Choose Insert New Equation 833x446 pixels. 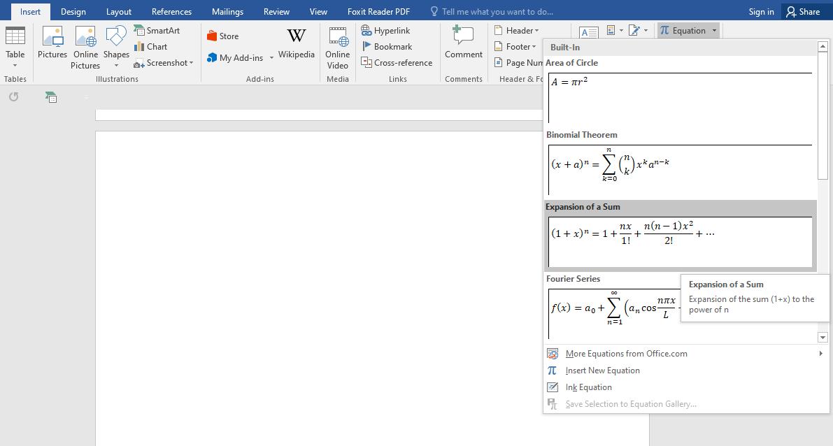tap(602, 371)
